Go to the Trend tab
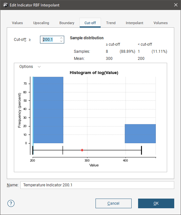181x215 pixels. tap(111, 23)
